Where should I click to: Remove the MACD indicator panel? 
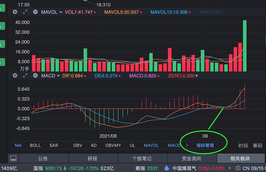35,76
